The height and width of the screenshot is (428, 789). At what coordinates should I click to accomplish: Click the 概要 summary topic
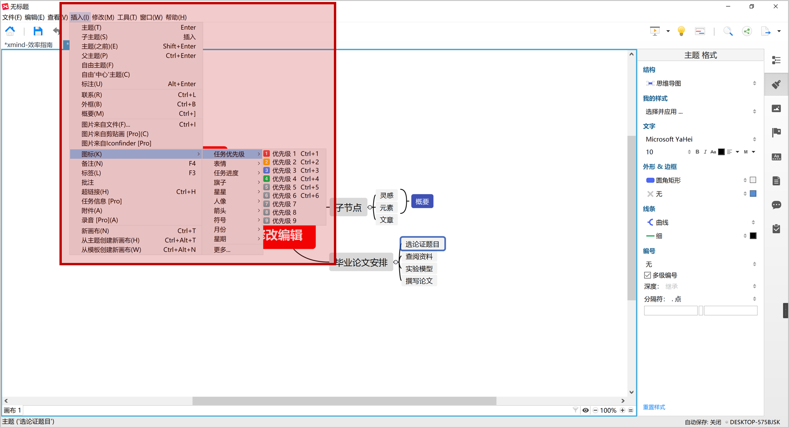pyautogui.click(x=422, y=202)
